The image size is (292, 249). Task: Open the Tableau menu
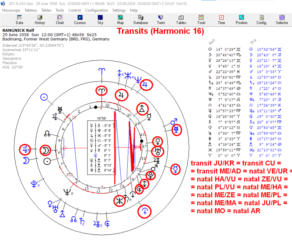(31, 10)
